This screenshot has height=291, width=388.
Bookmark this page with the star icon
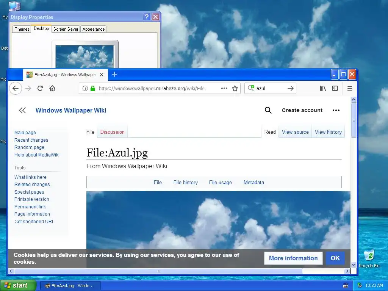pyautogui.click(x=235, y=88)
